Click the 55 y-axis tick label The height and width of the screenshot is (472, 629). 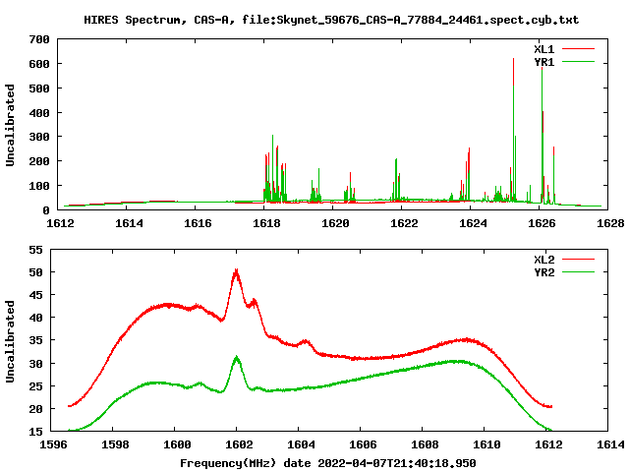click(35, 250)
